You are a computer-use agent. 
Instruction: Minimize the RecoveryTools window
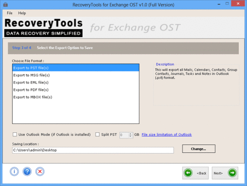[x=219, y=4]
